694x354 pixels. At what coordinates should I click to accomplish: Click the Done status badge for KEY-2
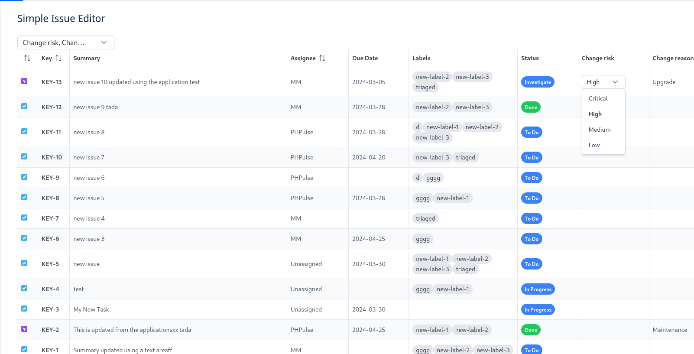(531, 330)
